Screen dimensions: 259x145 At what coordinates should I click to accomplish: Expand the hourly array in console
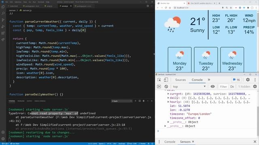(168, 102)
